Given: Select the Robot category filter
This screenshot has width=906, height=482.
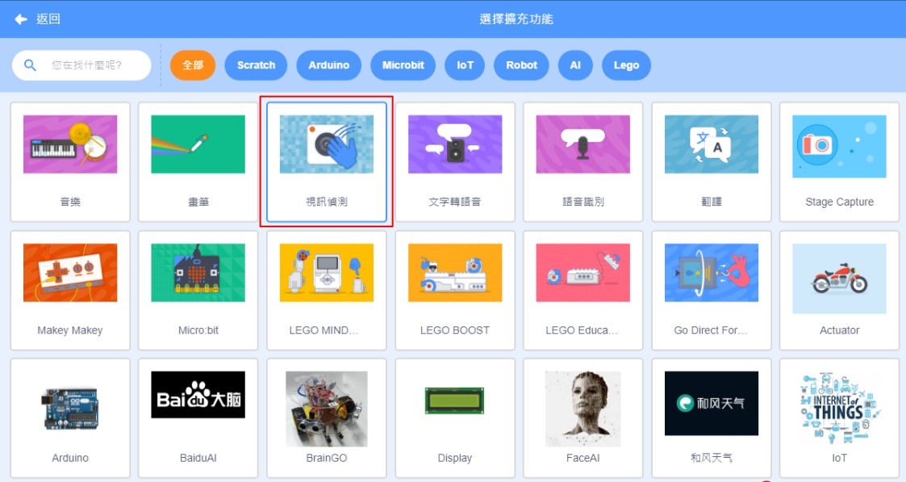Looking at the screenshot, I should [x=521, y=65].
